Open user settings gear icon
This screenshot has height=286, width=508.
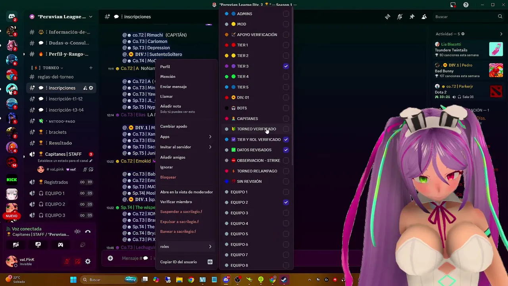click(88, 261)
